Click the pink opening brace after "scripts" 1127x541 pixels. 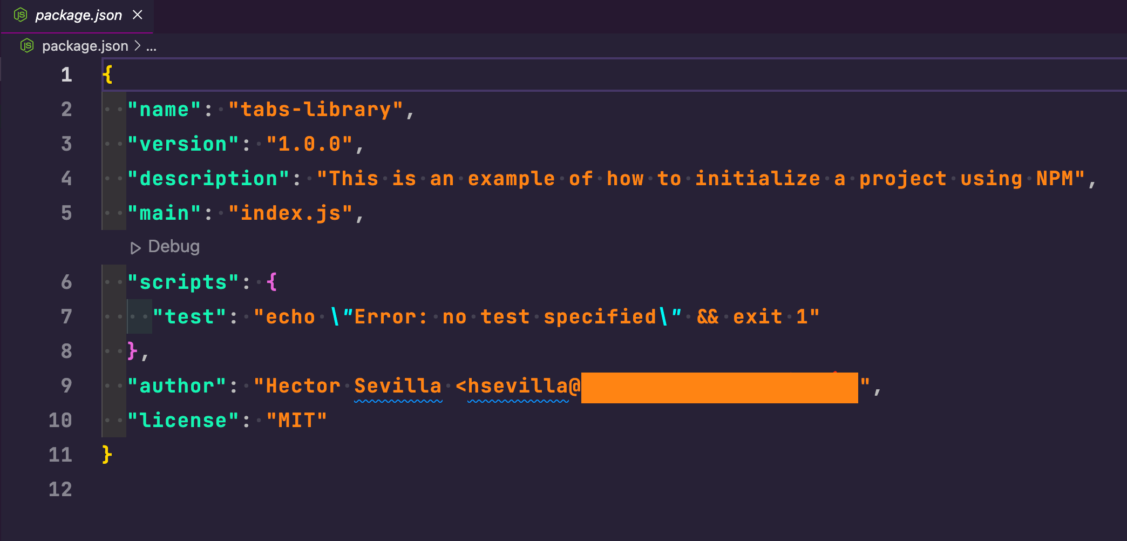(272, 282)
